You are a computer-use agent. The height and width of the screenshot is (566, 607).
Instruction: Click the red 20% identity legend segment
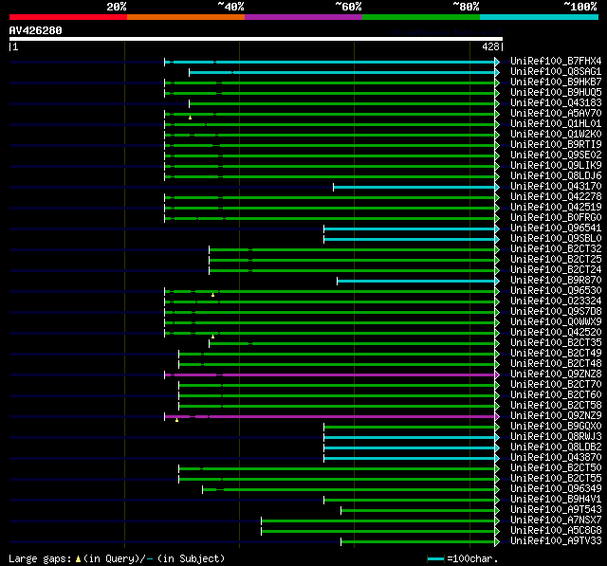point(68,17)
